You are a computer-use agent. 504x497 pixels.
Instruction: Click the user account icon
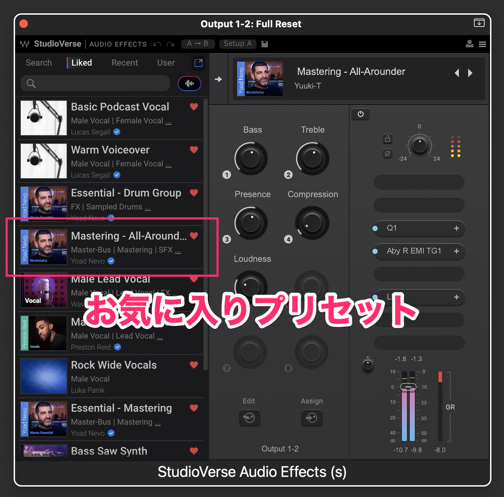[469, 44]
